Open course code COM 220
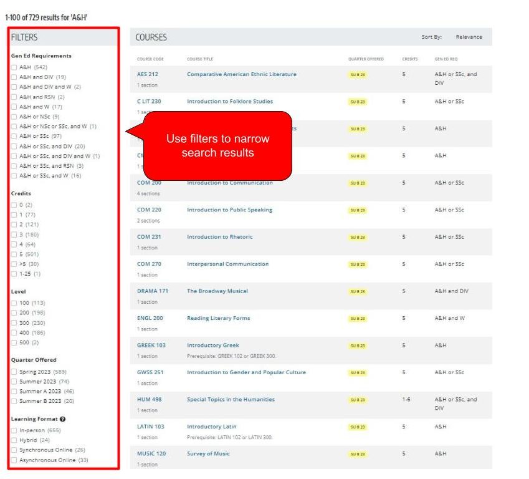Screen dimensions: 529x479 (149, 210)
